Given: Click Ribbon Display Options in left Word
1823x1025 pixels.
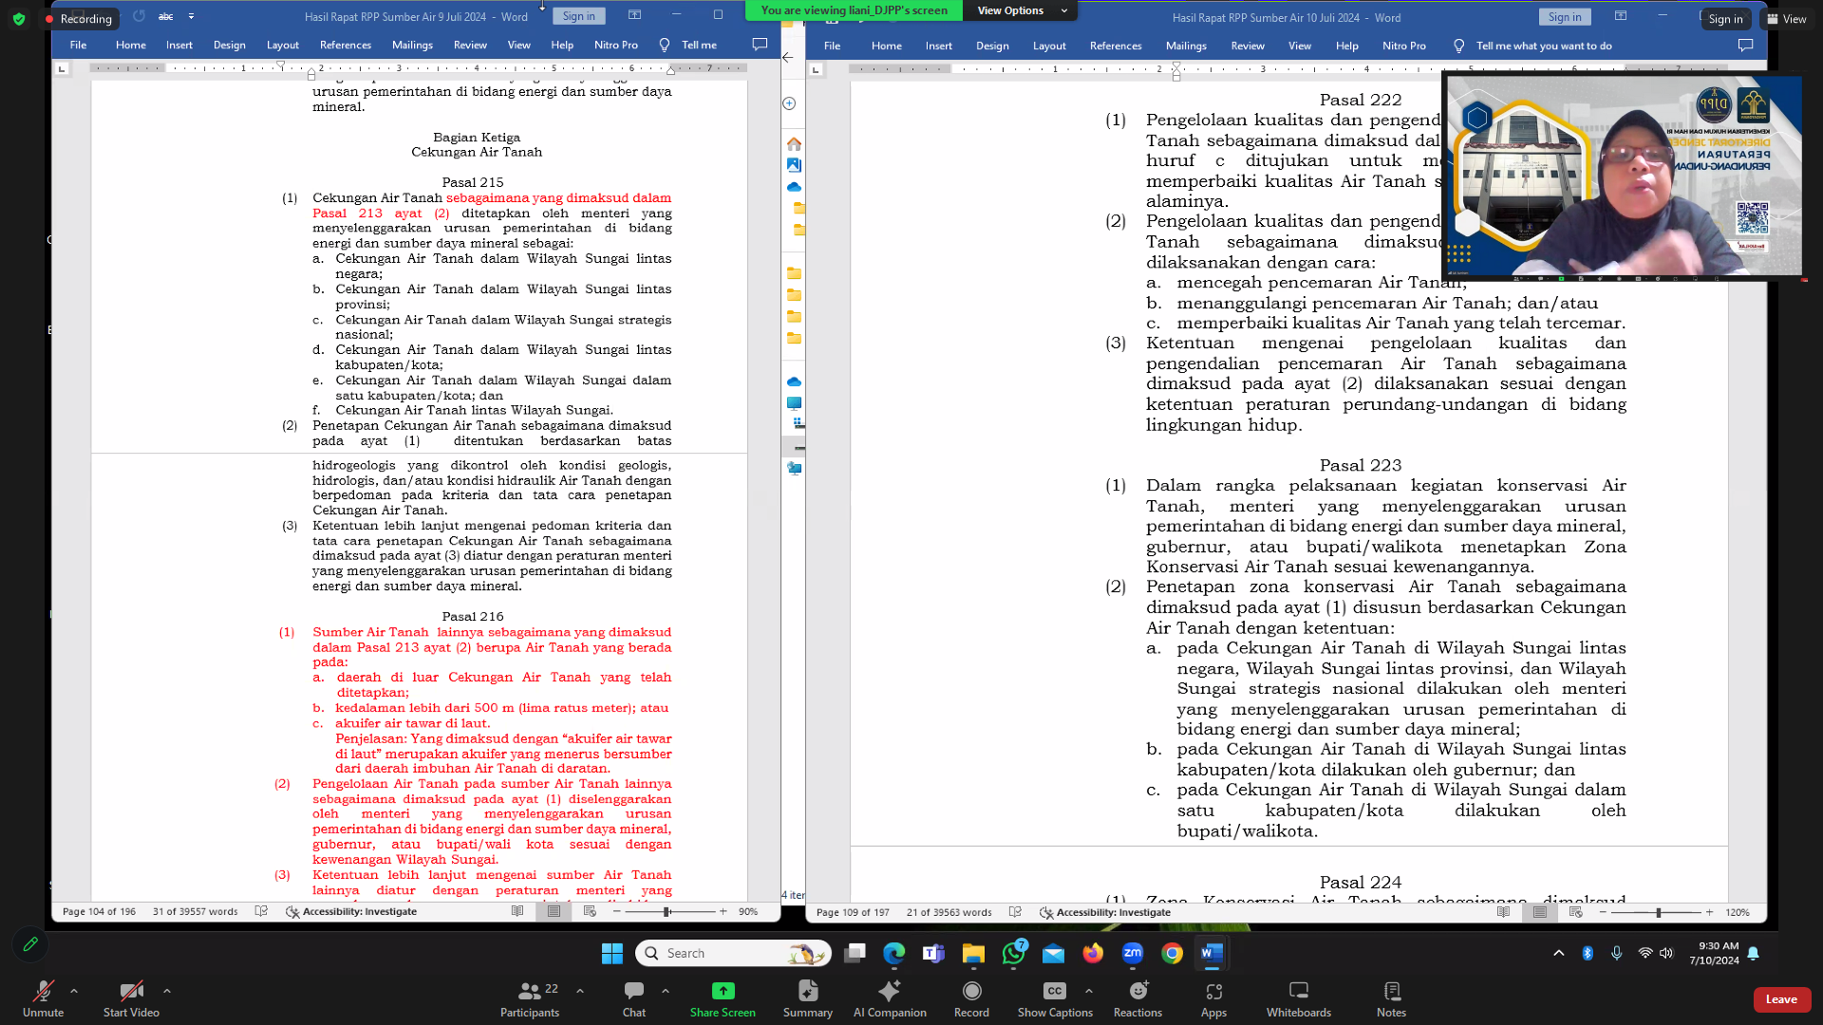Looking at the screenshot, I should pos(634,15).
